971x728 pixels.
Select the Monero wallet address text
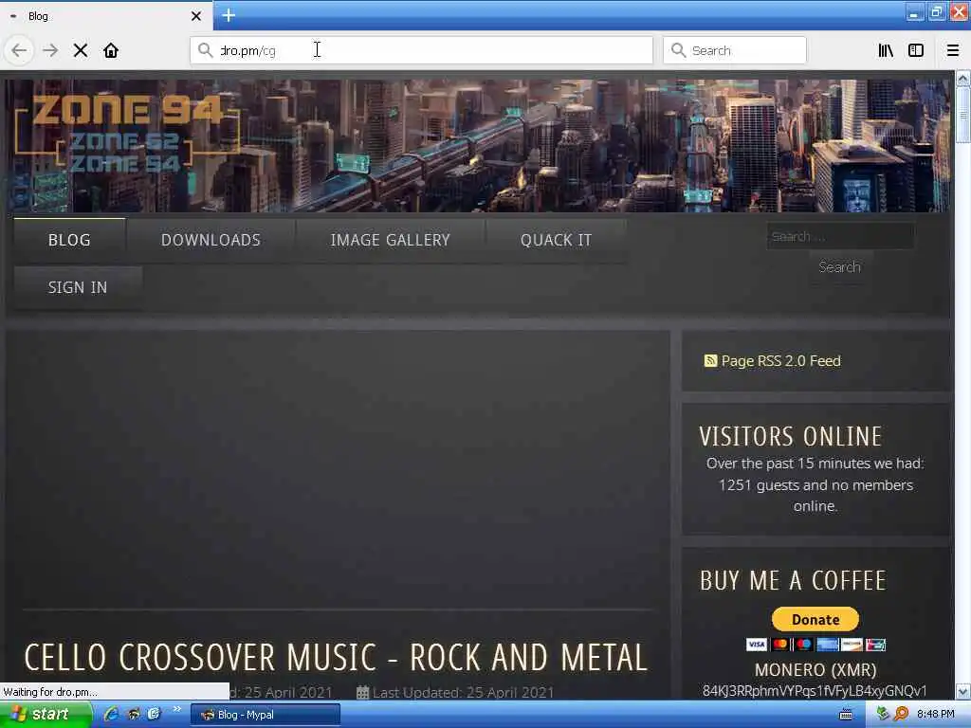(815, 691)
